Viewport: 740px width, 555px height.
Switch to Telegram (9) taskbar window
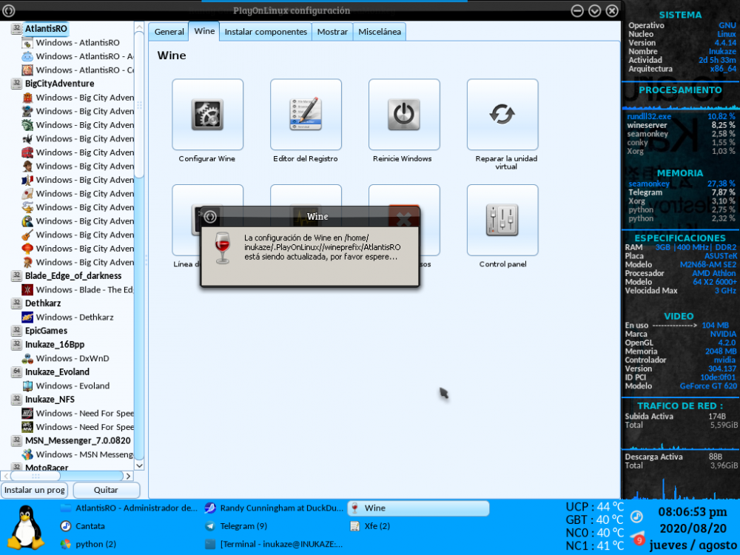click(244, 526)
